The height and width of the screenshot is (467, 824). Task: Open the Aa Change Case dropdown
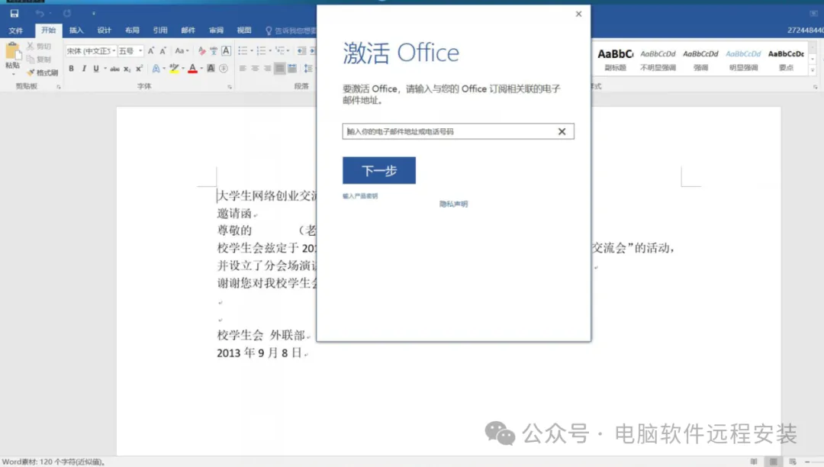click(x=182, y=51)
